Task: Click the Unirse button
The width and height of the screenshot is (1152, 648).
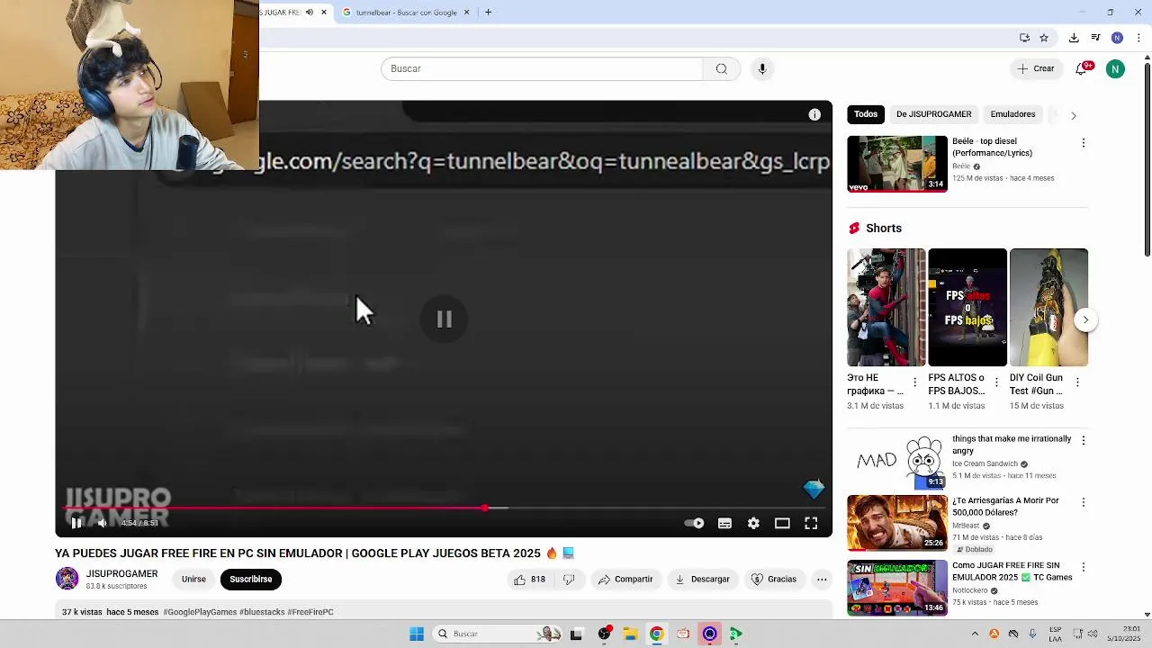Action: (x=193, y=579)
